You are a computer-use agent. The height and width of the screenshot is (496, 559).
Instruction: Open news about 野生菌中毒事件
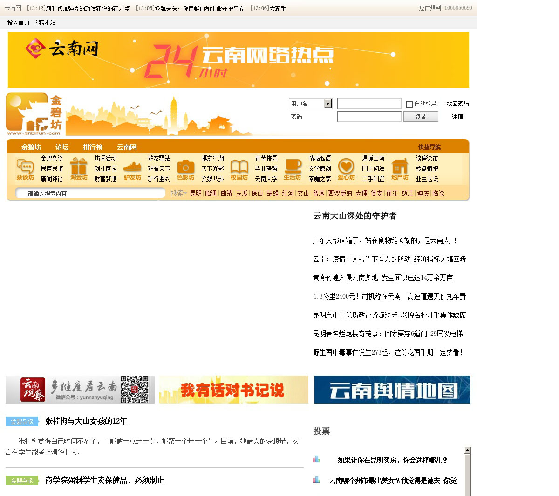(x=389, y=352)
